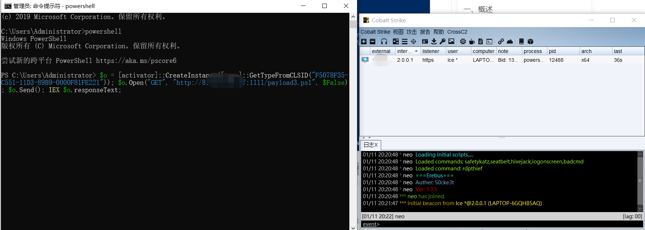Click the pid cell 12488

tap(556, 60)
